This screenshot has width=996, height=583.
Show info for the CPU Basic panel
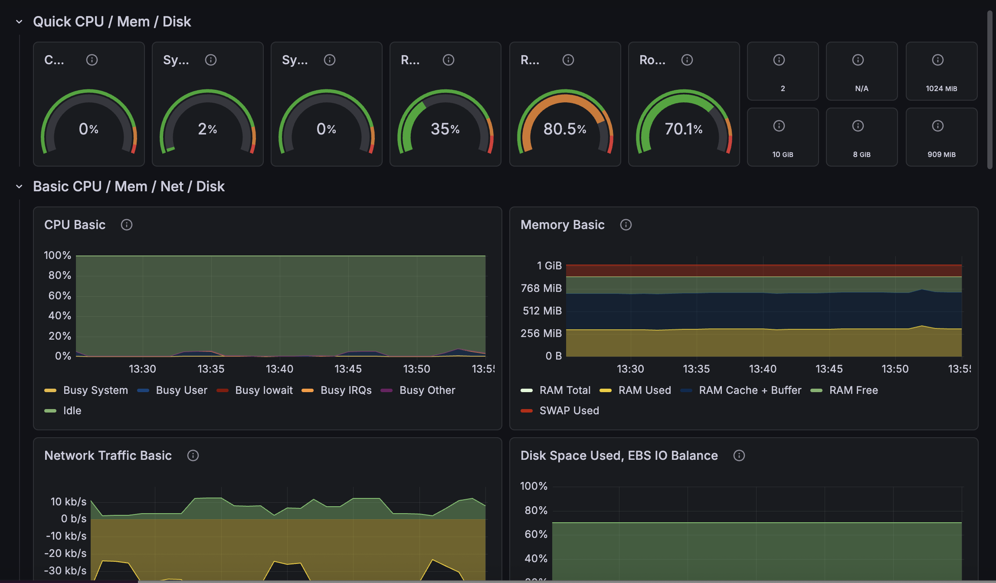coord(127,225)
